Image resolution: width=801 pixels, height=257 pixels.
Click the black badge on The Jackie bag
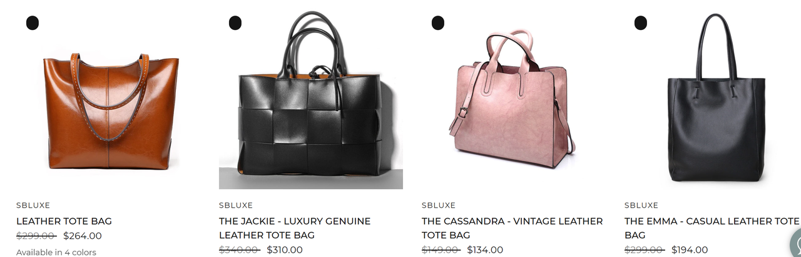tap(235, 23)
